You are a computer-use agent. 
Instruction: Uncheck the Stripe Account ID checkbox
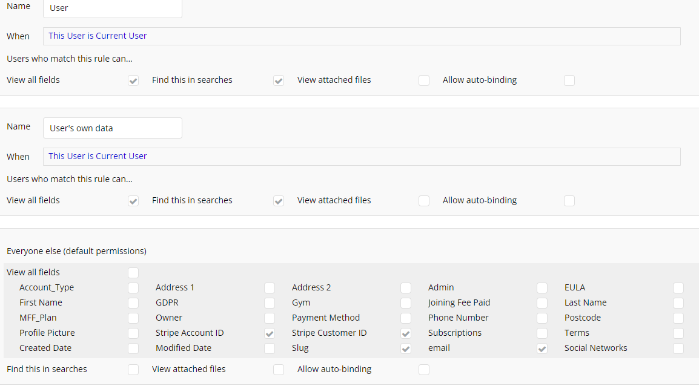point(270,333)
